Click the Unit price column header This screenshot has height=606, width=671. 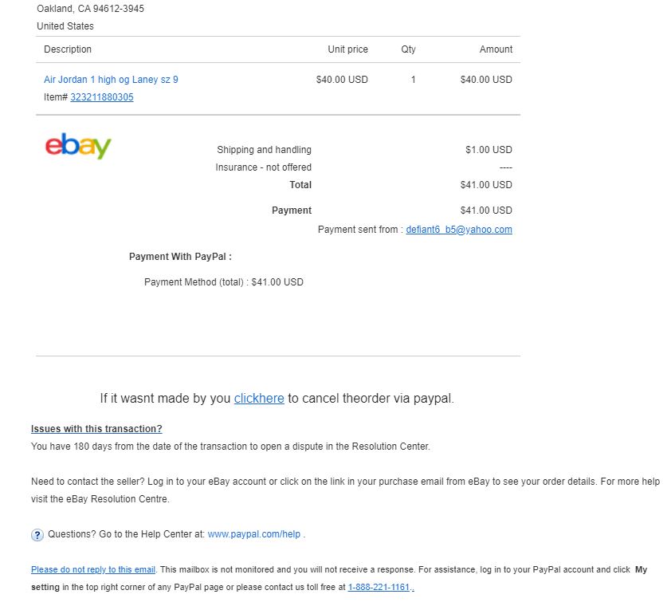[348, 49]
